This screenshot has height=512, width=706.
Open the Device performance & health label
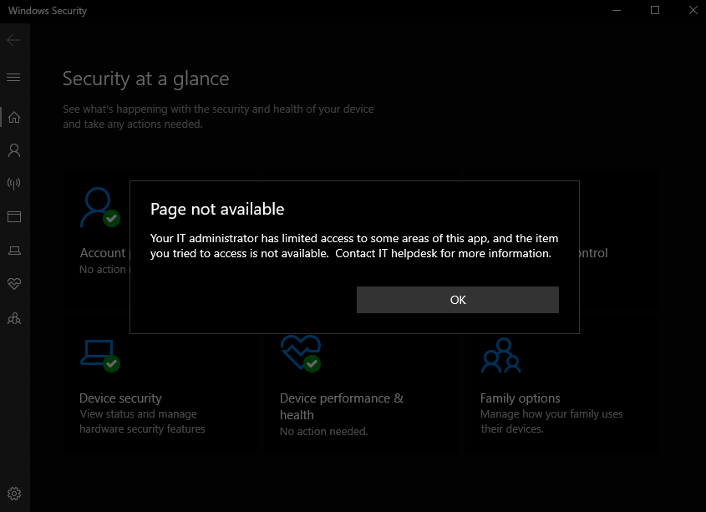341,406
